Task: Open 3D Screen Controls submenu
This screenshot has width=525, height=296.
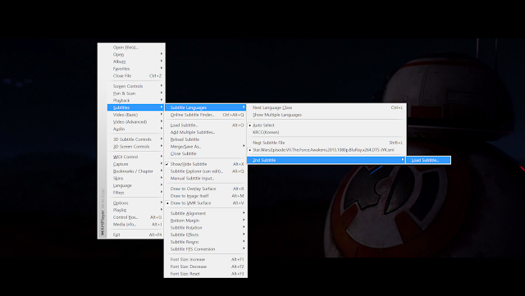Action: [x=135, y=147]
